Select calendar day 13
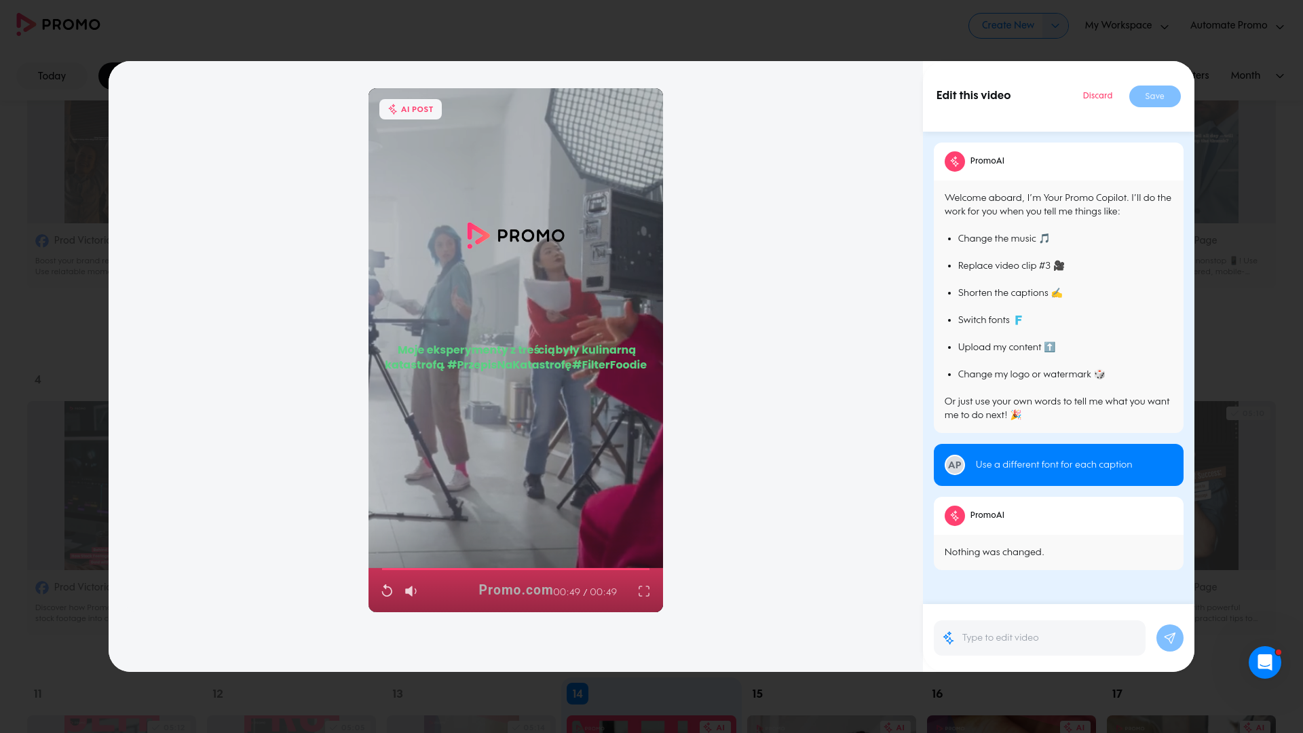Viewport: 1303px width, 733px height. pyautogui.click(x=398, y=694)
